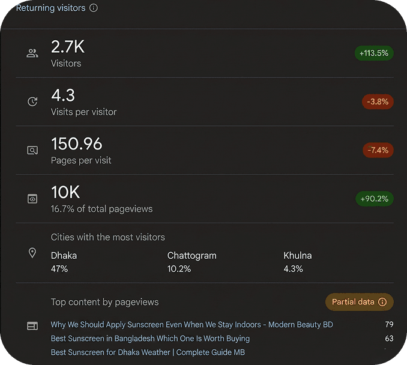
Task: Click the info icon beside Returning visitors
Action: click(x=94, y=8)
